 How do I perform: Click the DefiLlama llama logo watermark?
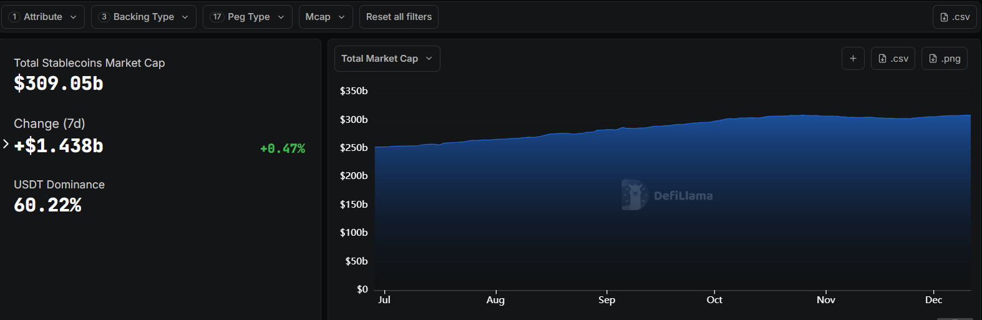pos(634,195)
